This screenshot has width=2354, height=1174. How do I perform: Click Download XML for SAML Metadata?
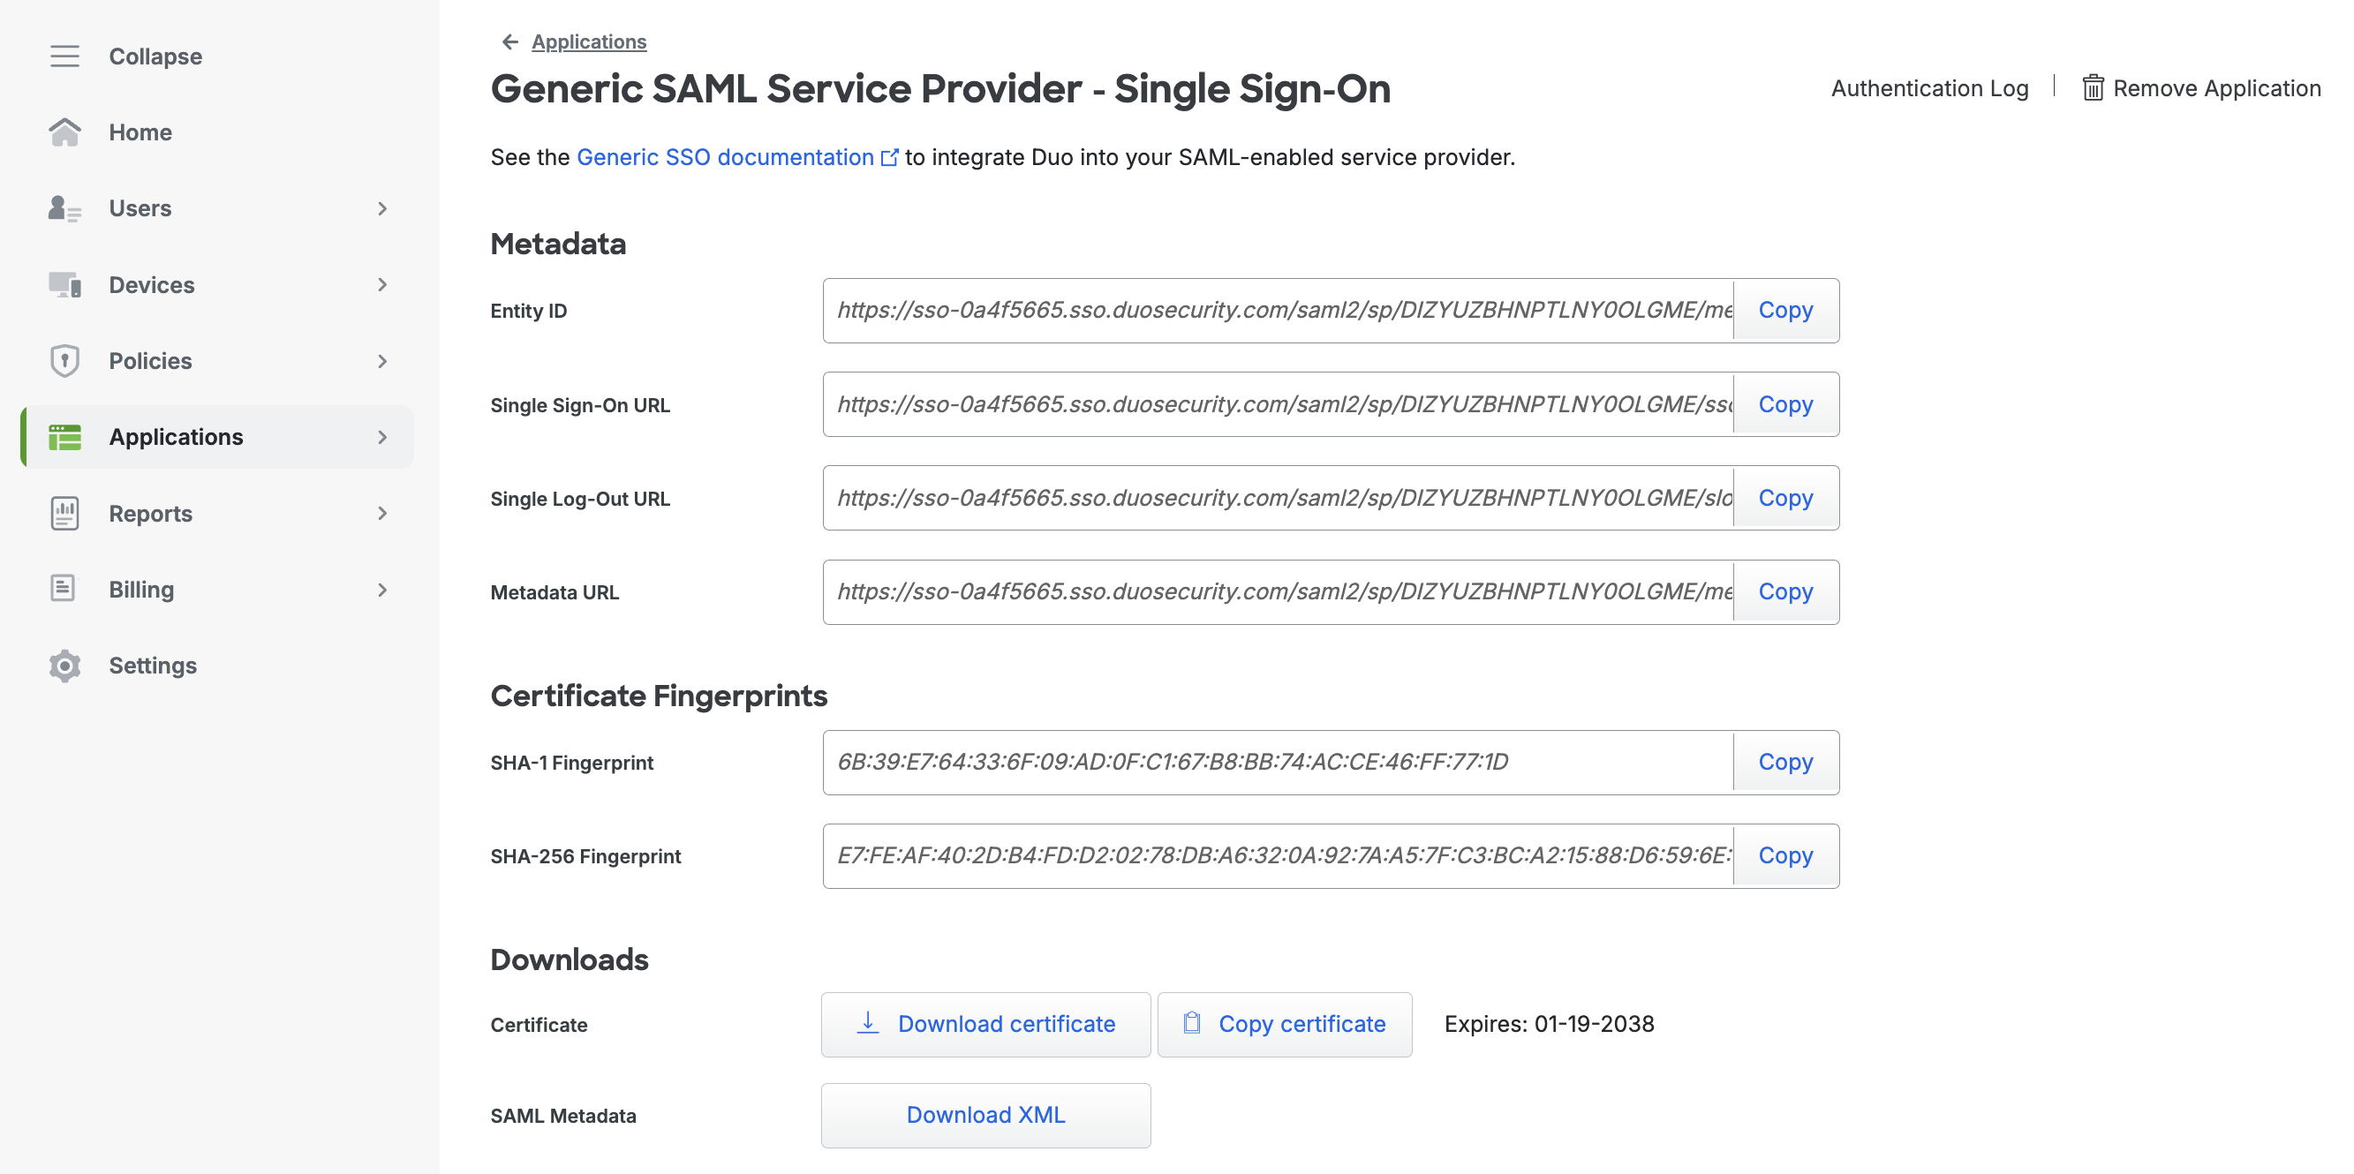[985, 1115]
